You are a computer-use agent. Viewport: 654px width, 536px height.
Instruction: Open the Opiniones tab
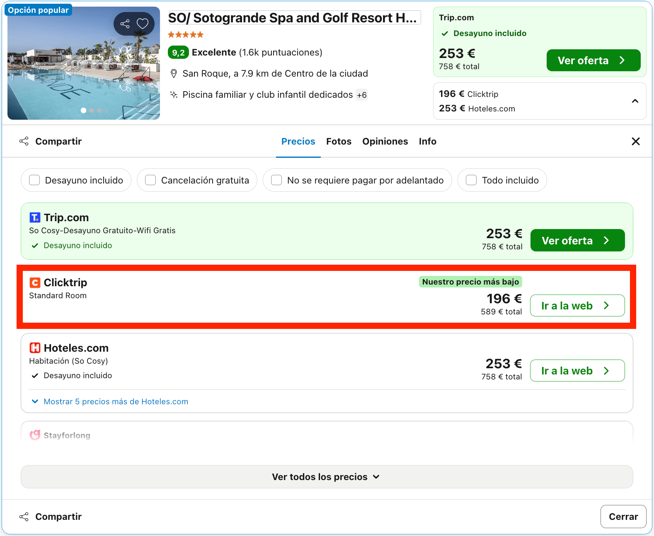385,142
